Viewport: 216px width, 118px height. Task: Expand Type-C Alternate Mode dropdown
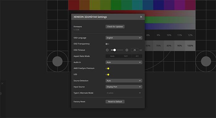point(124,93)
